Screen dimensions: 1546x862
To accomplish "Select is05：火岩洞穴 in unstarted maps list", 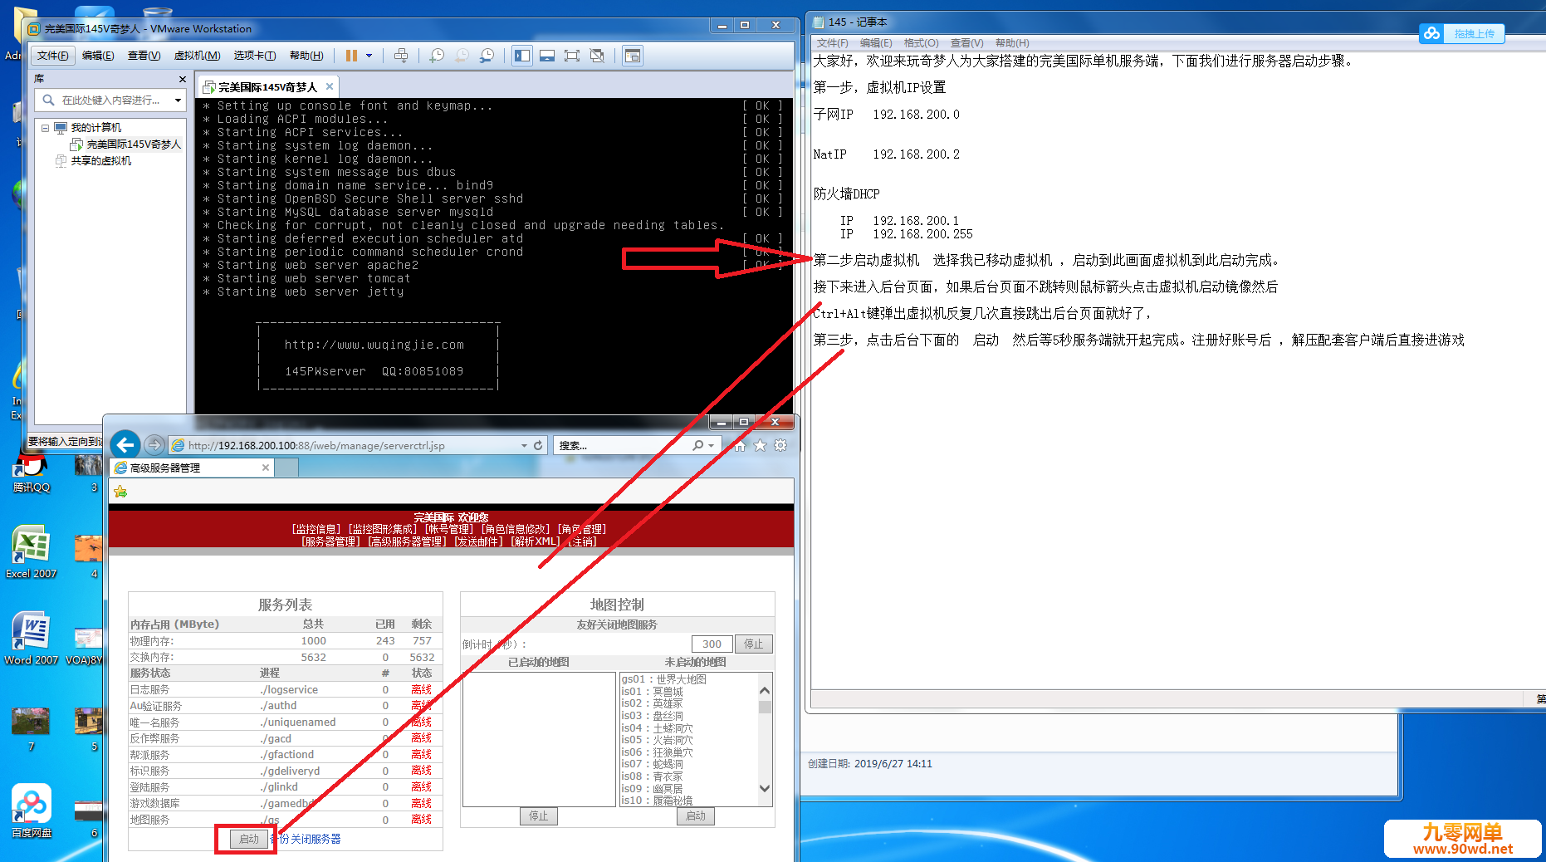I will click(x=658, y=740).
